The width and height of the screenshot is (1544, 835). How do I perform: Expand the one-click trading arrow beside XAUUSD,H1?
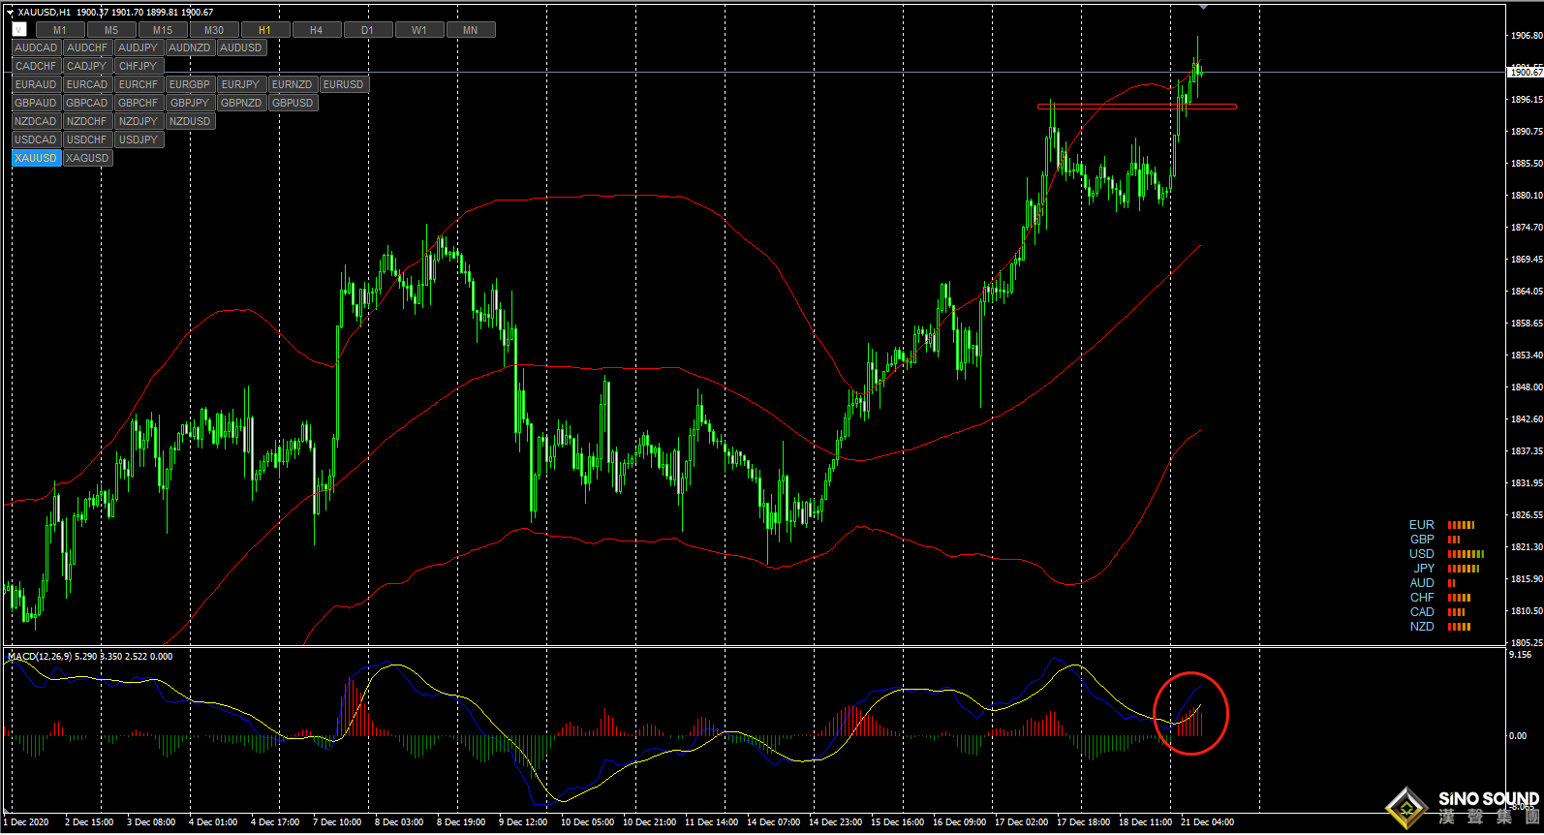[x=11, y=13]
